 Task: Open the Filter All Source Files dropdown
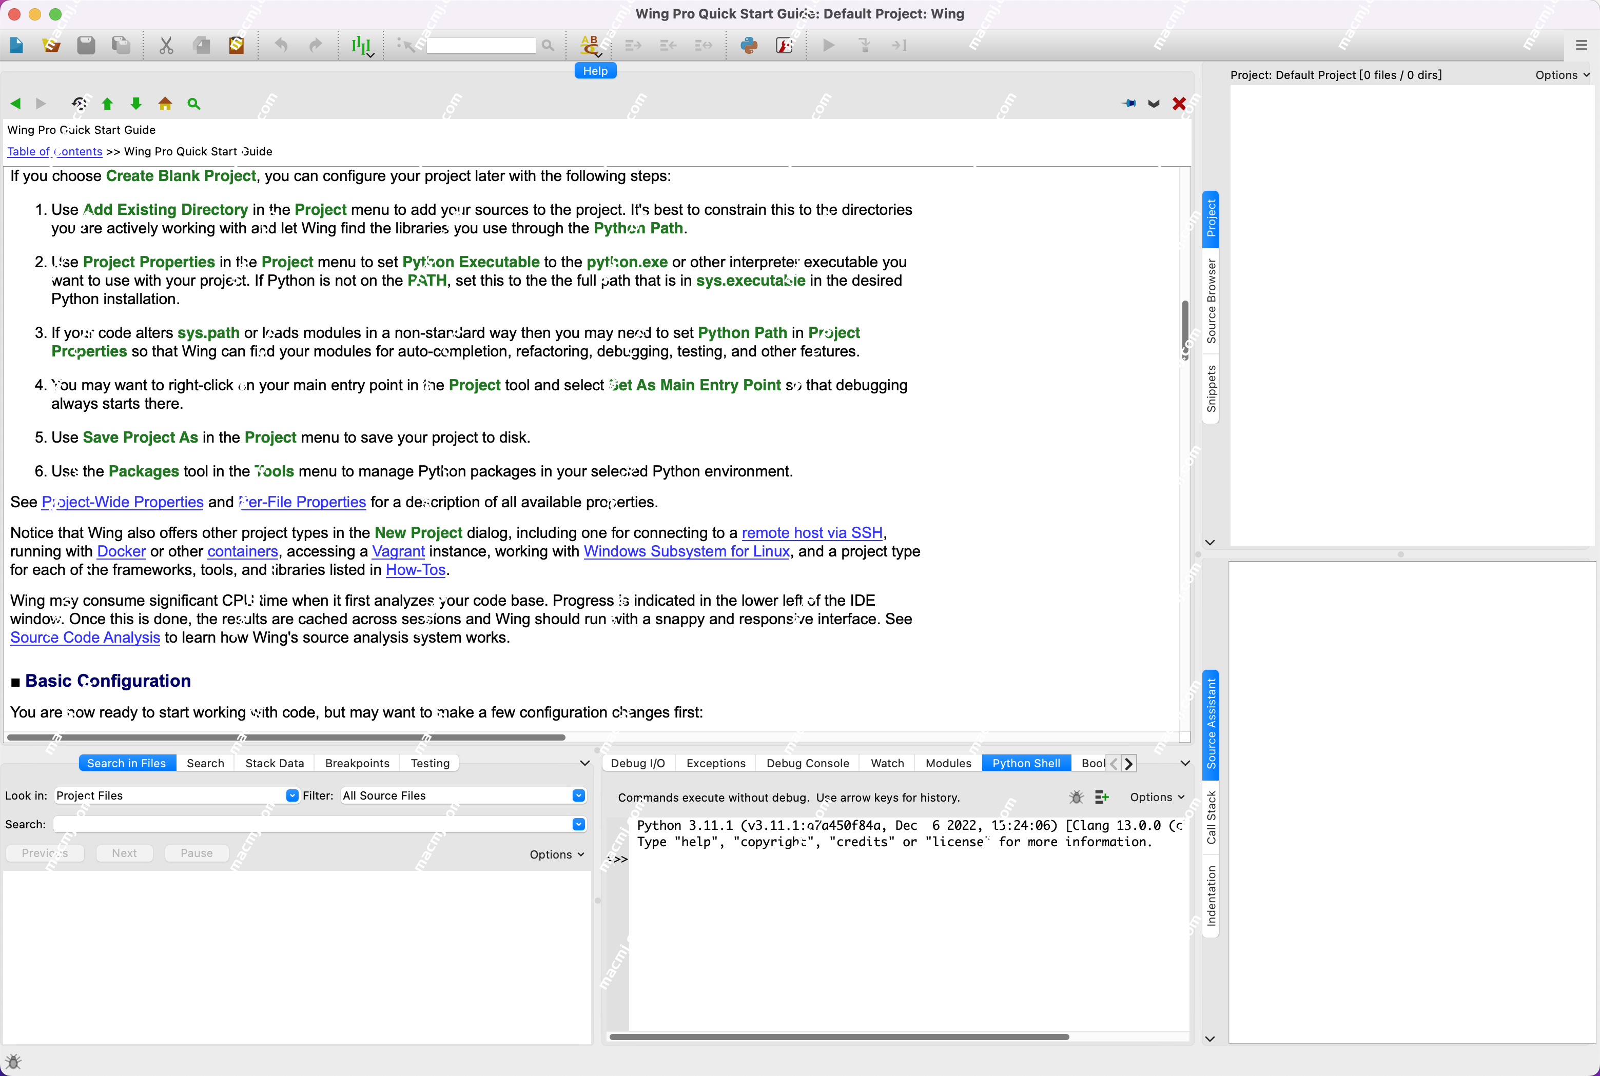pos(463,795)
